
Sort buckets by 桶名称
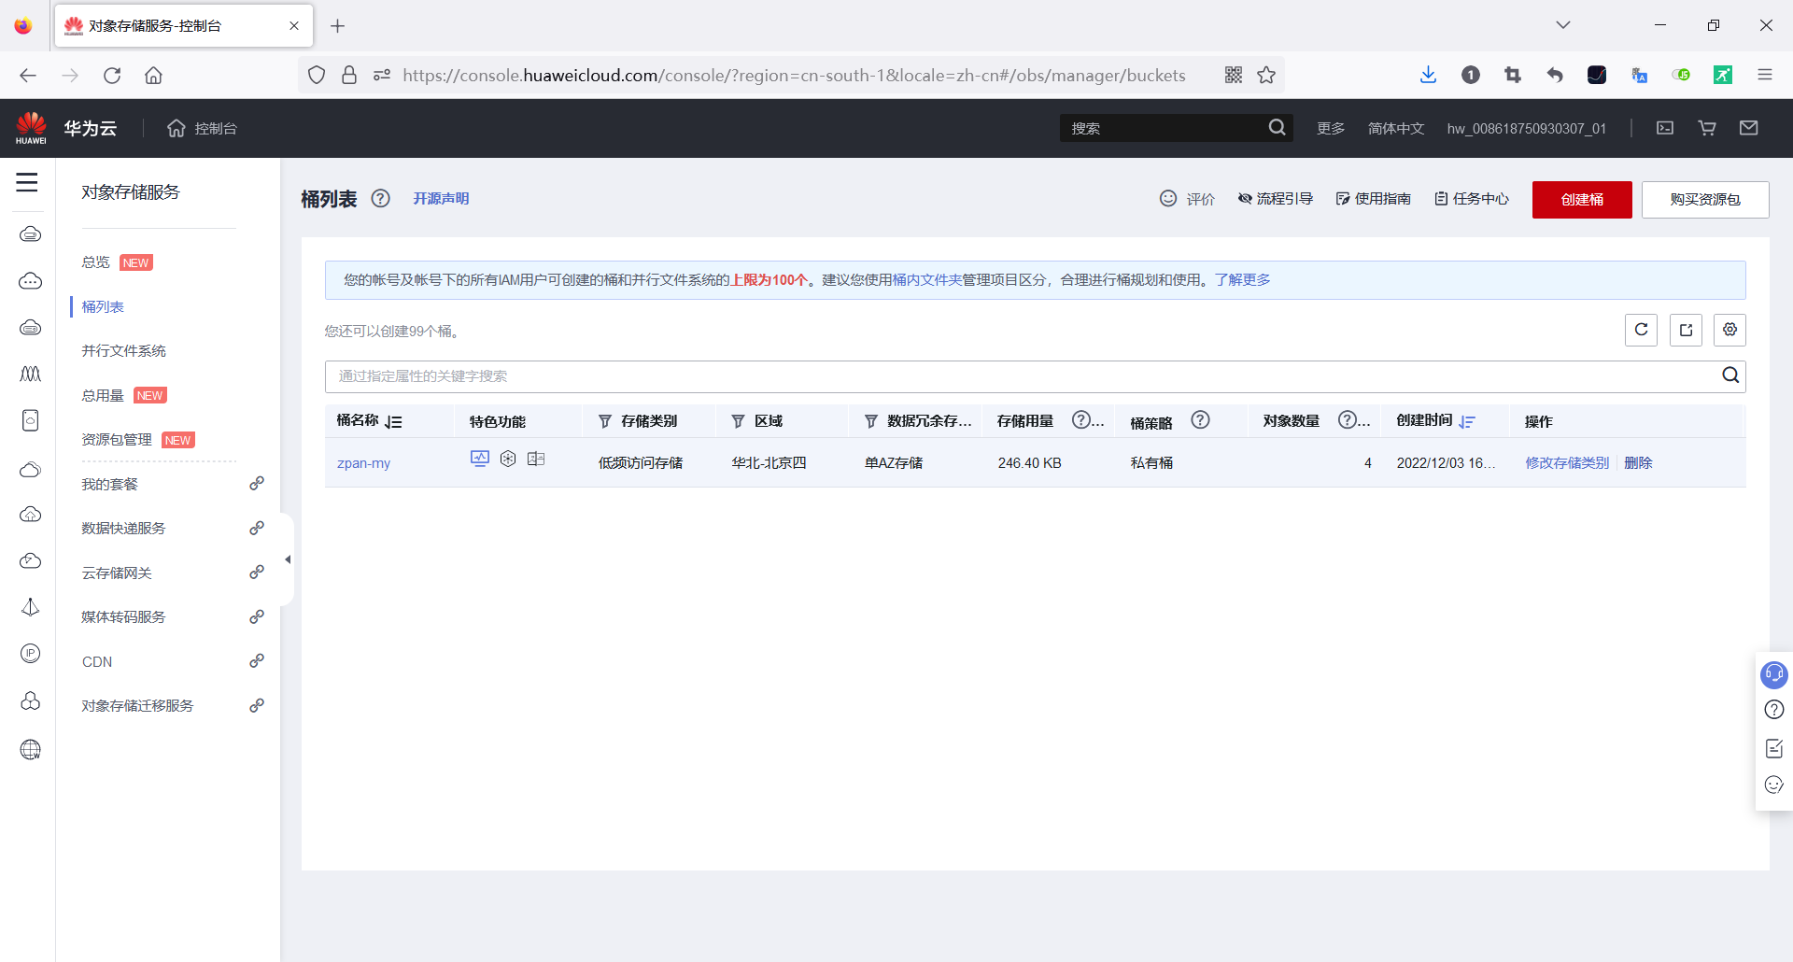click(393, 422)
